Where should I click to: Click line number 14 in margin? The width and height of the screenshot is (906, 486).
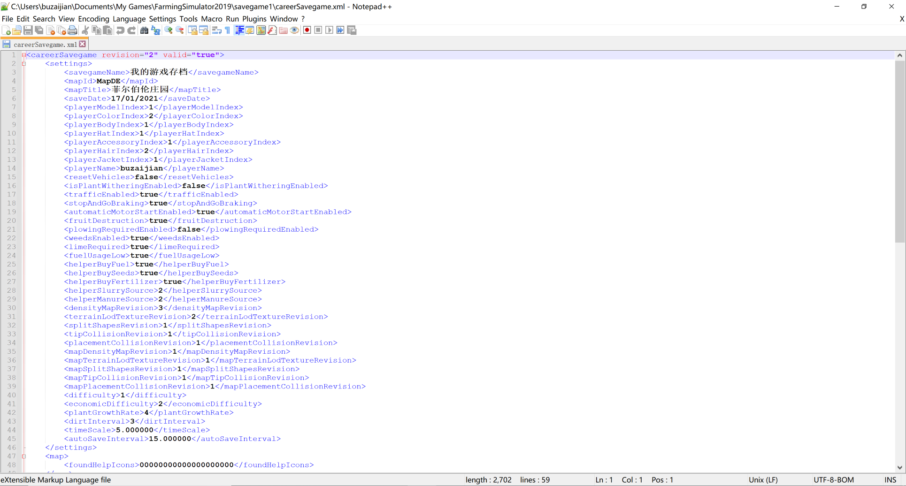click(x=11, y=168)
